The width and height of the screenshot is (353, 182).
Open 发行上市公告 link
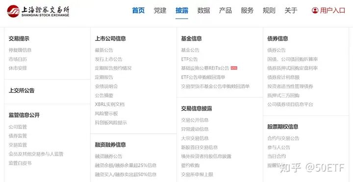pyautogui.click(x=108, y=59)
